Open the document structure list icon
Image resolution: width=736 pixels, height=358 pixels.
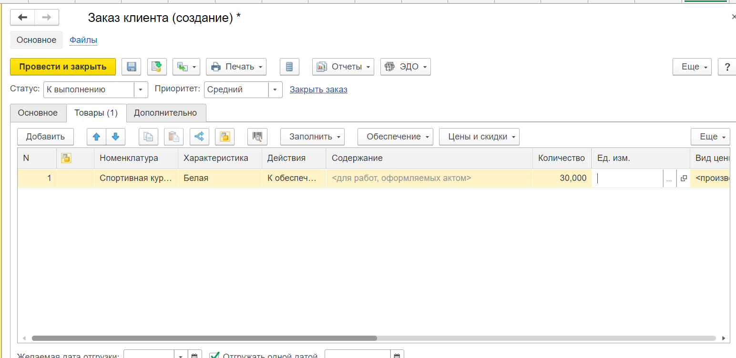(289, 67)
